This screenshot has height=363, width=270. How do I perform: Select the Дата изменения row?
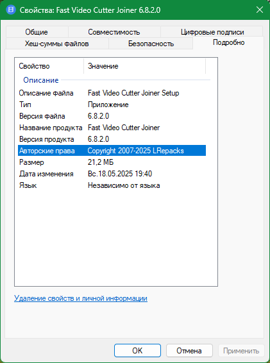coord(112,174)
